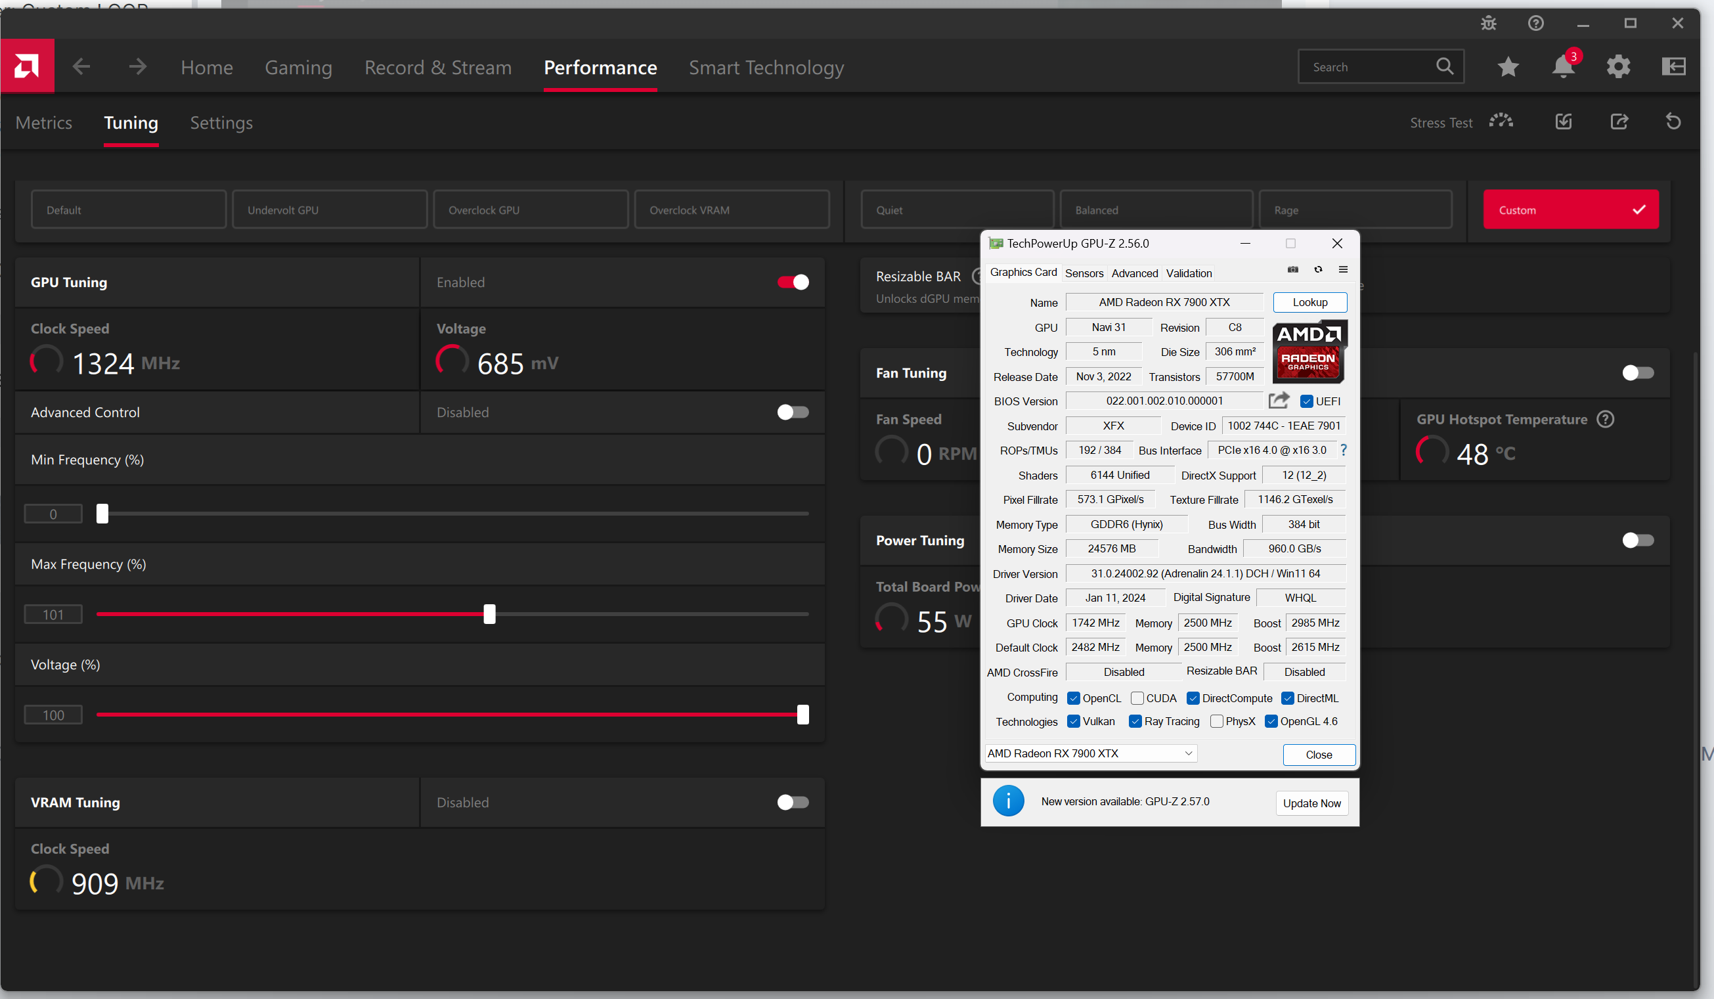Open the Metrics sub-tab

point(43,123)
